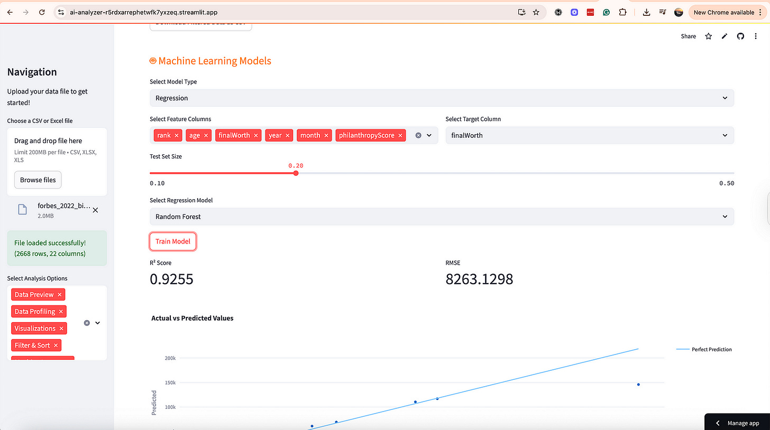Favorite the Streamlit app with star icon
The width and height of the screenshot is (770, 430).
pos(709,36)
